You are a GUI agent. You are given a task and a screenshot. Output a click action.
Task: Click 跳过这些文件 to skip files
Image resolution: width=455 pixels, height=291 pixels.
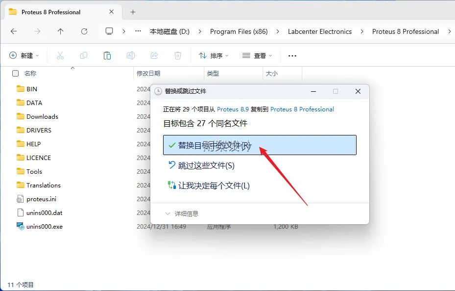coord(206,166)
